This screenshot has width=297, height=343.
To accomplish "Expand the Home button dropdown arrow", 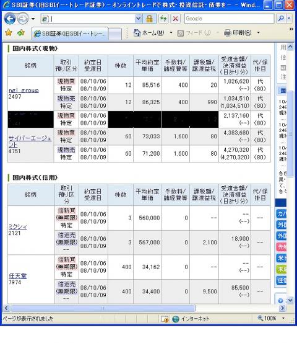I will click(171, 33).
